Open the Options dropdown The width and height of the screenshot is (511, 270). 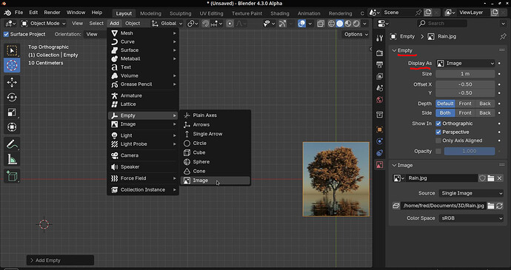355,34
